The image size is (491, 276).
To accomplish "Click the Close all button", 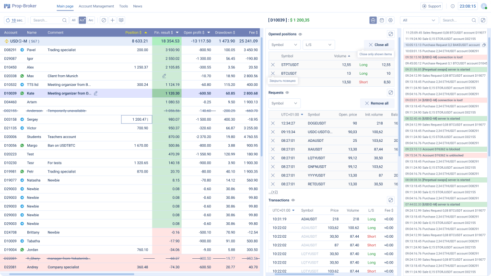I will [x=378, y=44].
